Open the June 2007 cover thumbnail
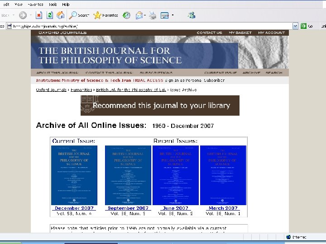This screenshot has height=244, width=326. pyautogui.click(x=176, y=175)
